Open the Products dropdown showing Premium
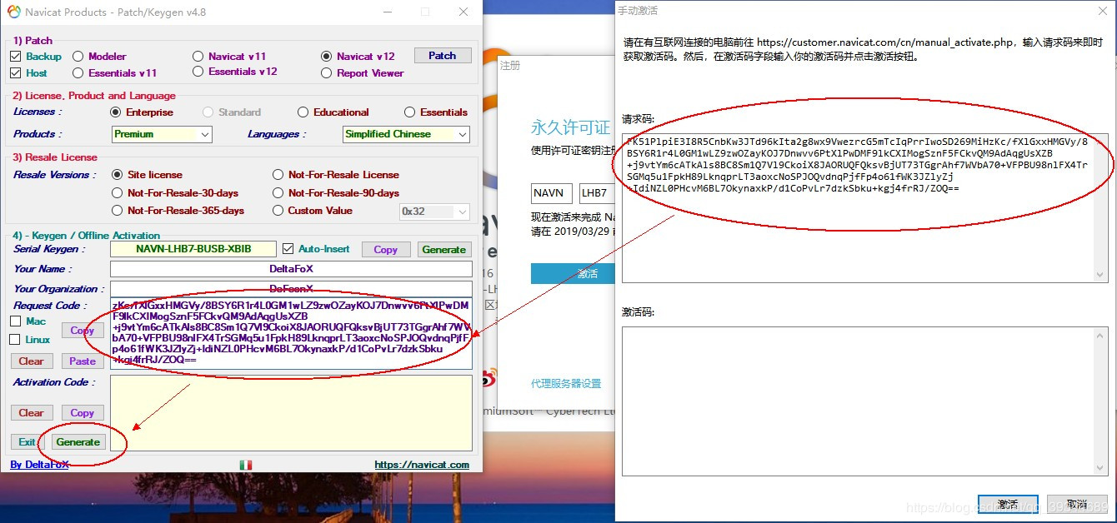The image size is (1117, 523). tap(162, 134)
